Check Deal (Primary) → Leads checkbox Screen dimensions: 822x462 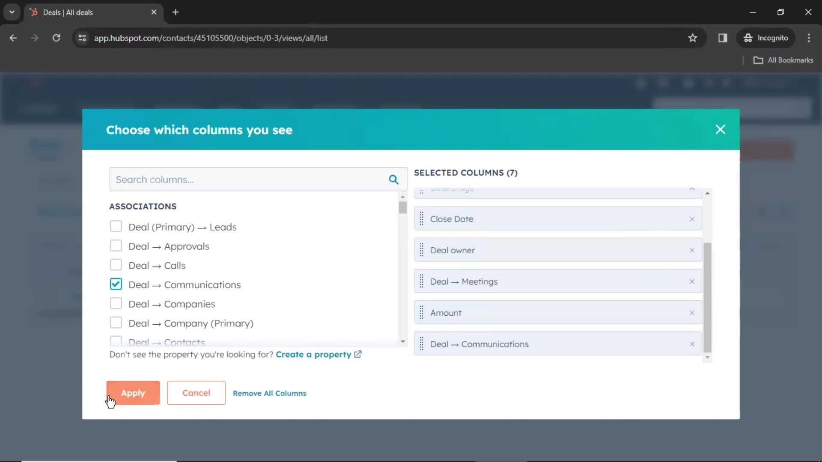[x=116, y=226]
